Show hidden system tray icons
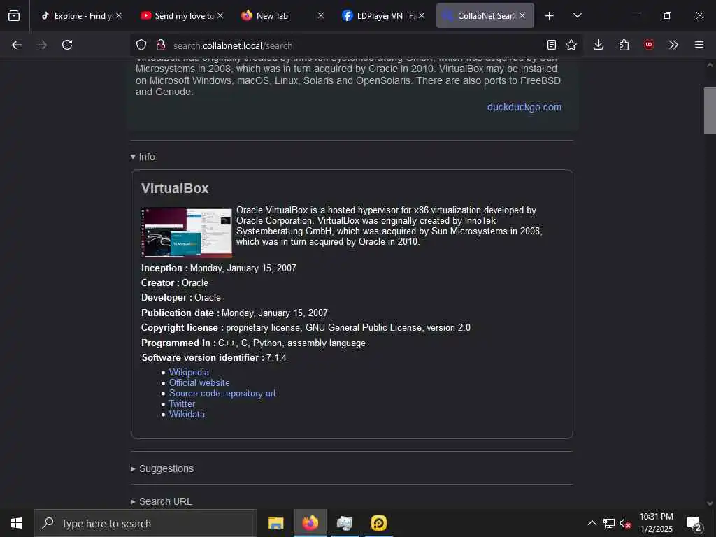 coord(592,523)
